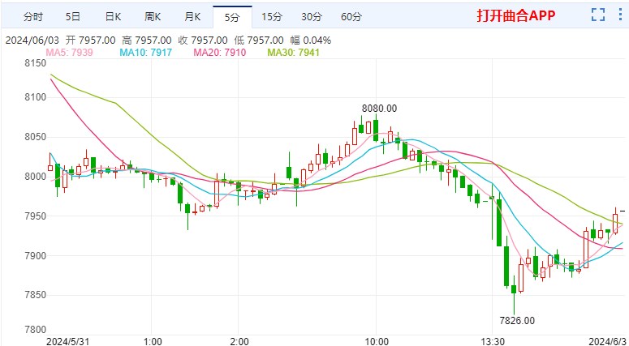Click the 7950 y-axis label
Viewport: 629px width, 346px height.
(37, 216)
